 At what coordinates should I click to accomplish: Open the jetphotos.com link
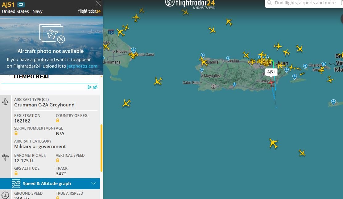82,66
